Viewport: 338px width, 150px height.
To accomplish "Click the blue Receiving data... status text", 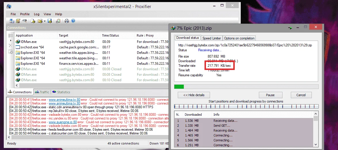I will point(210,50).
